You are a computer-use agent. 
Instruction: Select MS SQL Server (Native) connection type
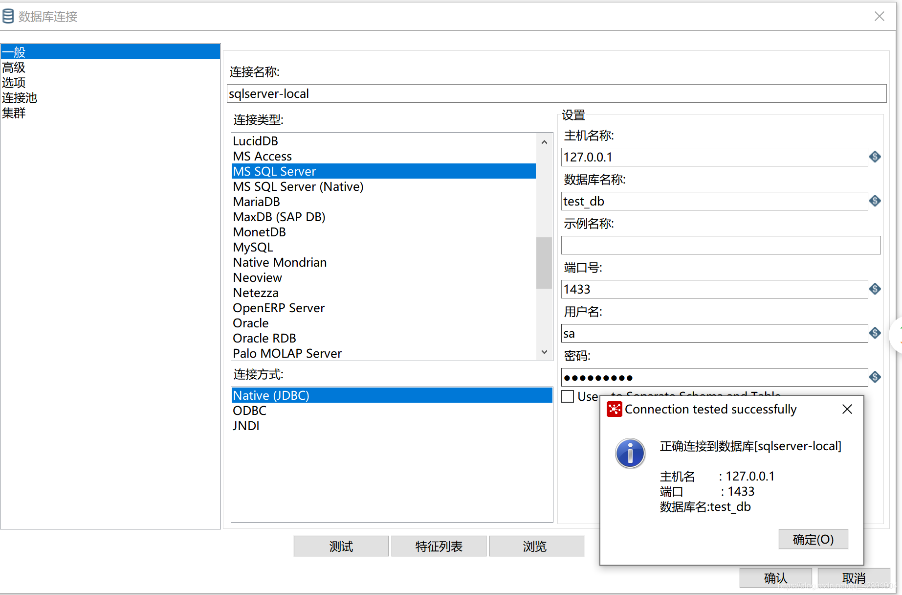(384, 186)
